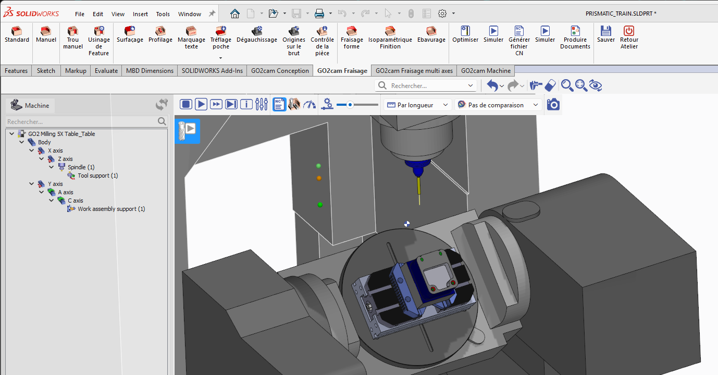Collapse the Y axis tree node
The height and width of the screenshot is (375, 718).
coord(31,184)
